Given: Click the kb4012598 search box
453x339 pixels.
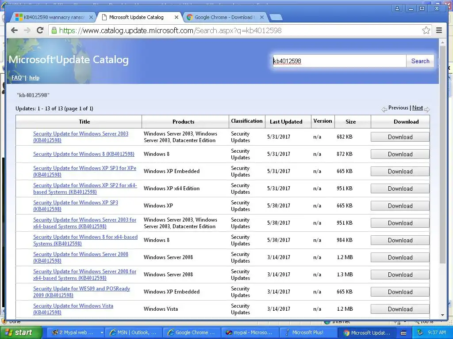Looking at the screenshot, I should coord(339,61).
